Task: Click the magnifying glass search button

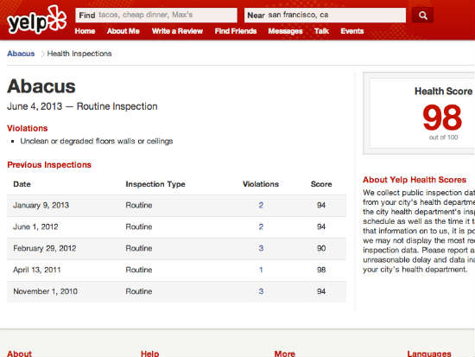Action: pyautogui.click(x=422, y=15)
